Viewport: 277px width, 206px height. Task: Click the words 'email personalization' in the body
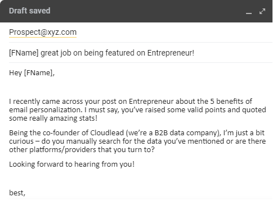[46, 109]
